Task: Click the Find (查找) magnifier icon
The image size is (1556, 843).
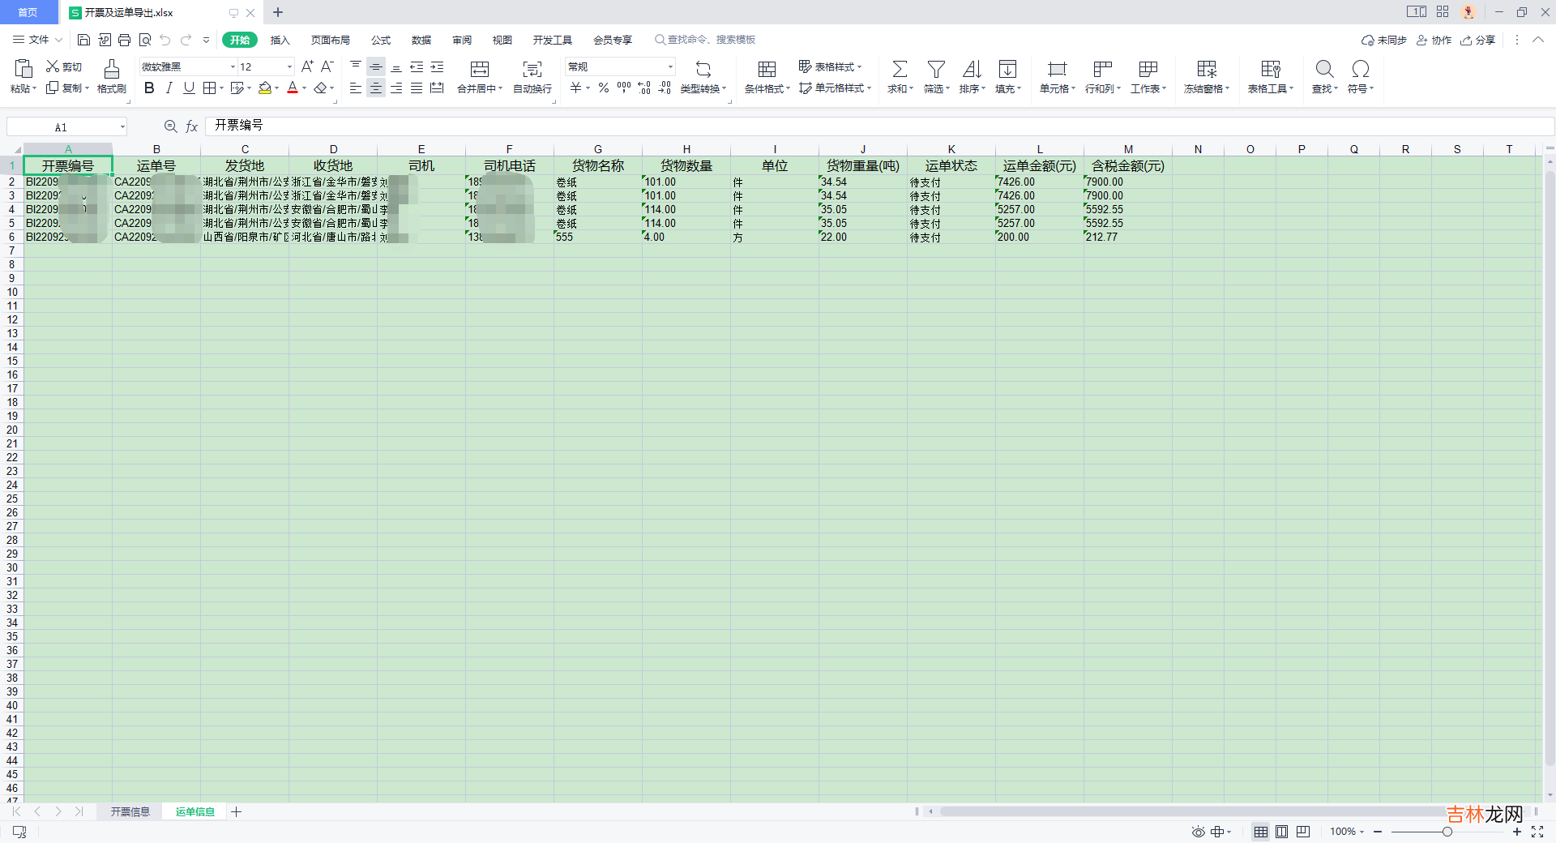Action: pyautogui.click(x=1324, y=70)
